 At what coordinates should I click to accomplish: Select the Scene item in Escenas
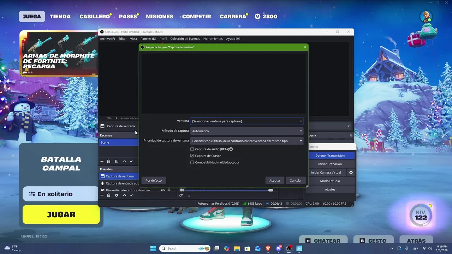[x=119, y=142]
